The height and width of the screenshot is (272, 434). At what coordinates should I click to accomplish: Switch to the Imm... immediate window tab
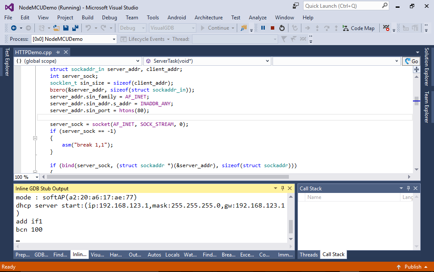(x=285, y=255)
